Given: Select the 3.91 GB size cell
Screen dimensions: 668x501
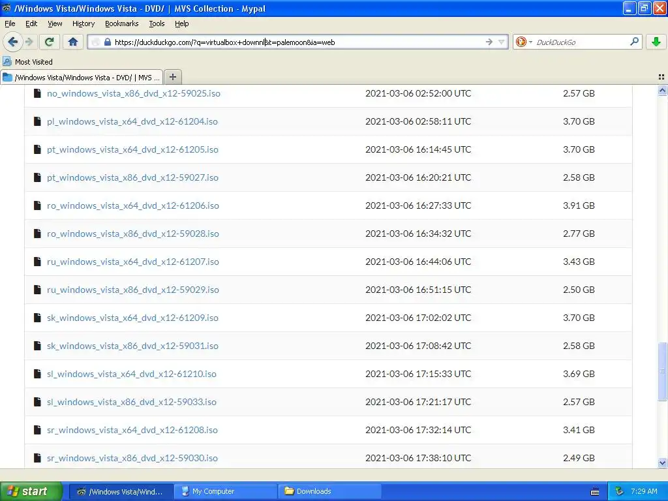Looking at the screenshot, I should [x=579, y=205].
